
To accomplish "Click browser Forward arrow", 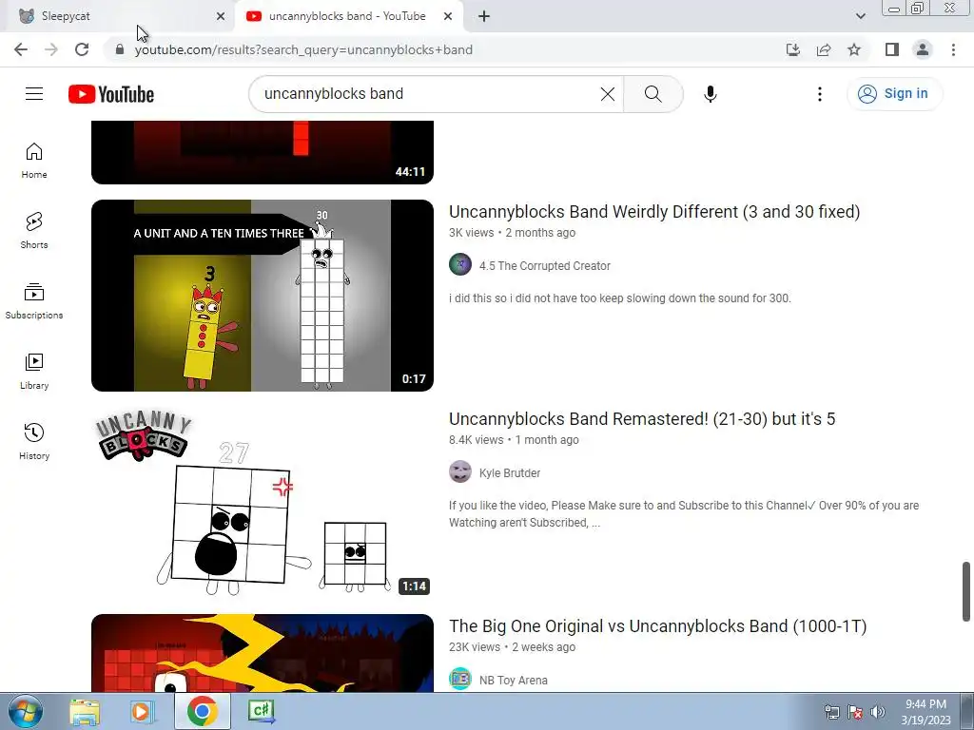I will click(51, 49).
